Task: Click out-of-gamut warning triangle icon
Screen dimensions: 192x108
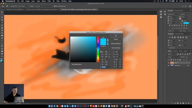Action: click(108, 39)
